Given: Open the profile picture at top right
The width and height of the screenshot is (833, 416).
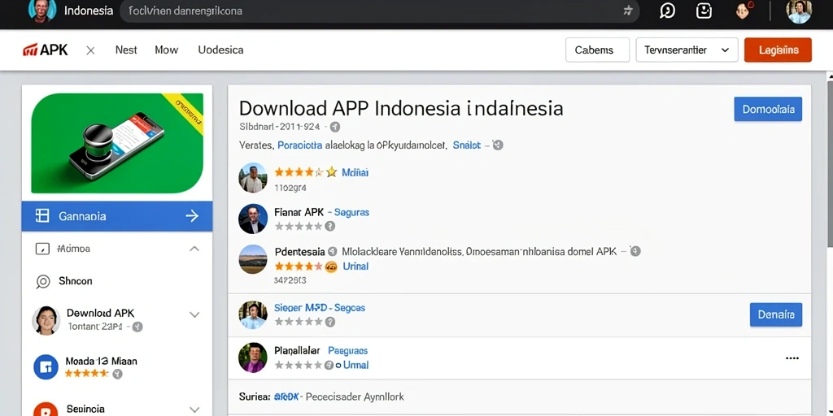Looking at the screenshot, I should pos(799,11).
